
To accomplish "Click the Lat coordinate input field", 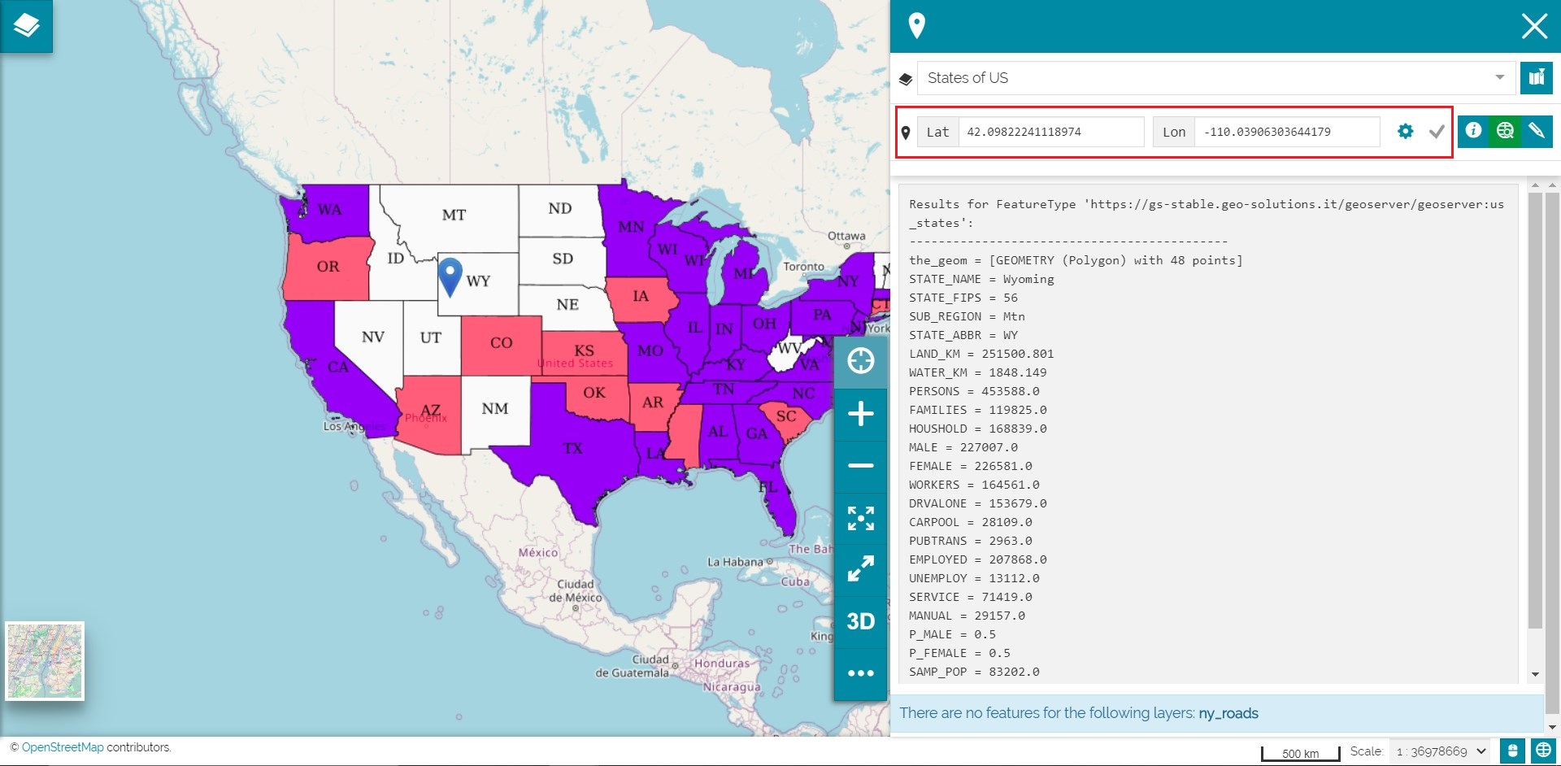I will tap(1050, 132).
